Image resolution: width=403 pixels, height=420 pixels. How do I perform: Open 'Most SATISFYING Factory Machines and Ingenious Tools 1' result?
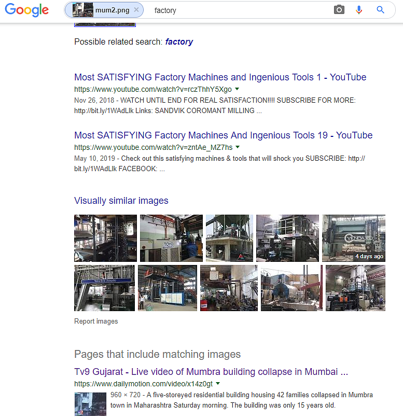point(220,77)
